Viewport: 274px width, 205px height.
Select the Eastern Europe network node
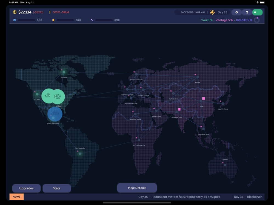(143, 90)
